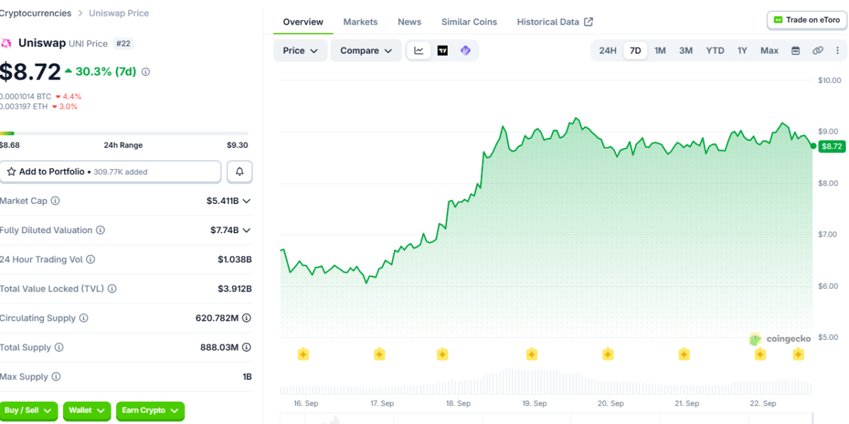
Task: Open the chart three-dot more menu
Action: (x=837, y=50)
